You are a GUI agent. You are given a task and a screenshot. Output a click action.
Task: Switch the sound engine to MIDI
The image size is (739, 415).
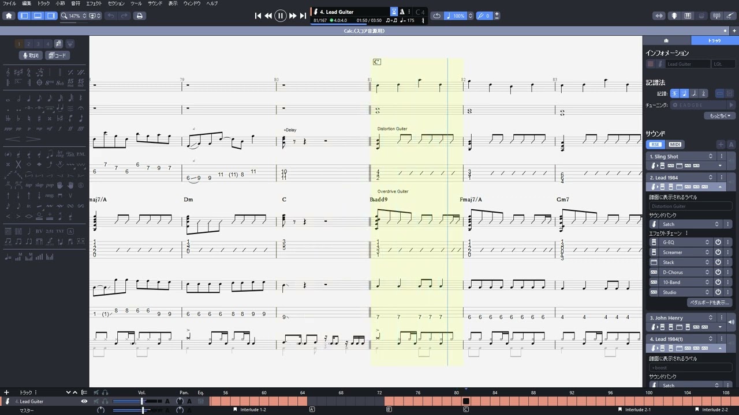[x=674, y=144]
